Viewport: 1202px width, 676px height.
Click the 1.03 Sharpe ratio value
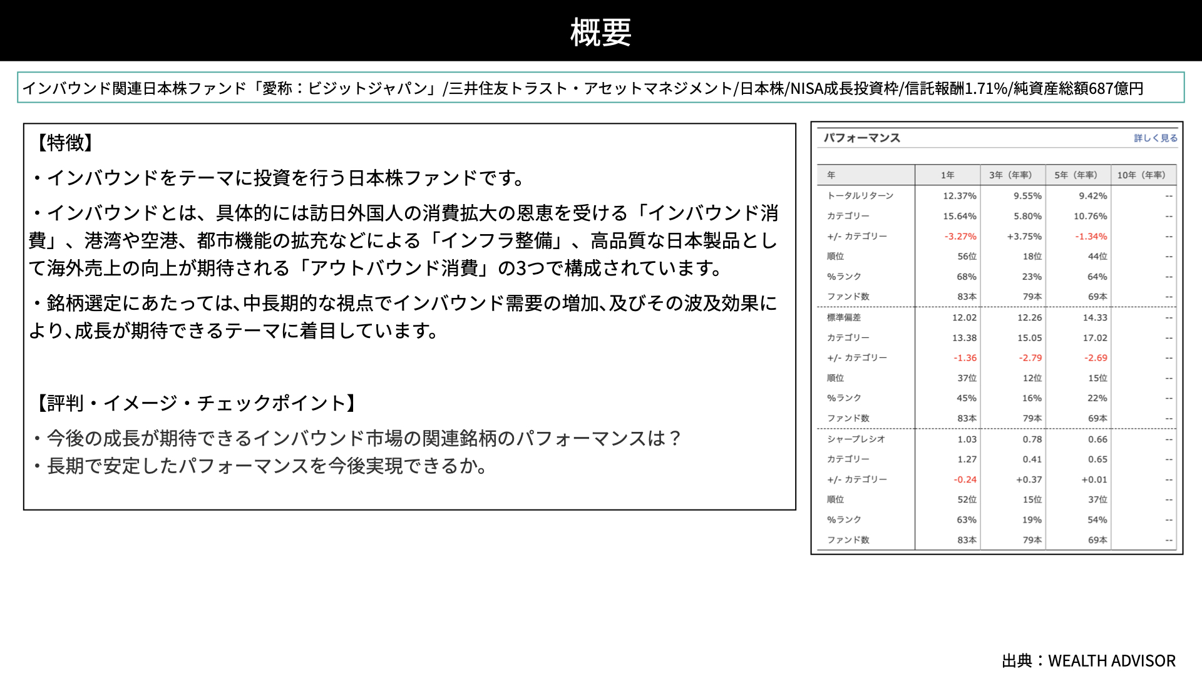coord(967,439)
